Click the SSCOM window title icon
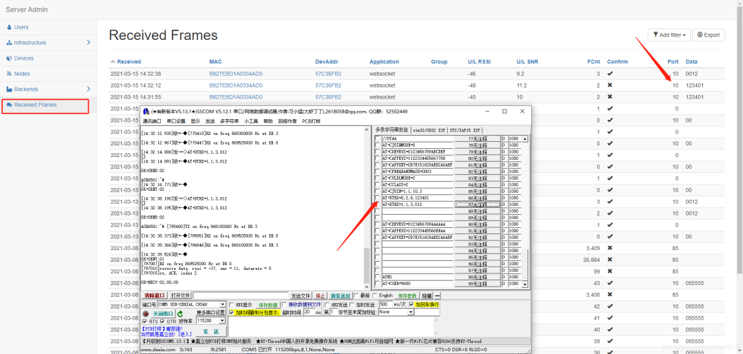This screenshot has width=743, height=354. (x=146, y=111)
